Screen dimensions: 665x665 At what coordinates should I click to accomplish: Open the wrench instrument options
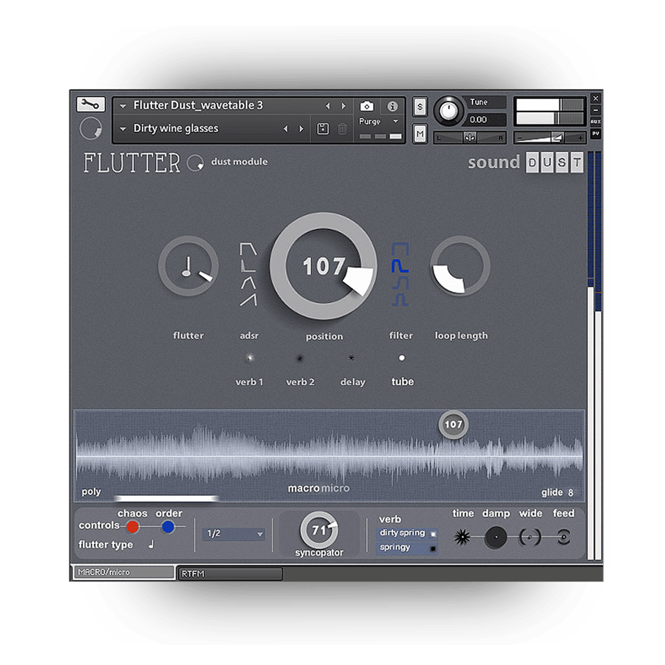click(x=90, y=104)
